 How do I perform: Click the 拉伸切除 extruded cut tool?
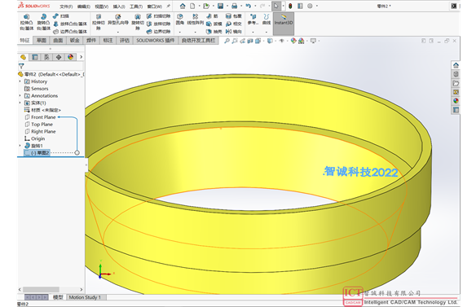pyautogui.click(x=99, y=22)
